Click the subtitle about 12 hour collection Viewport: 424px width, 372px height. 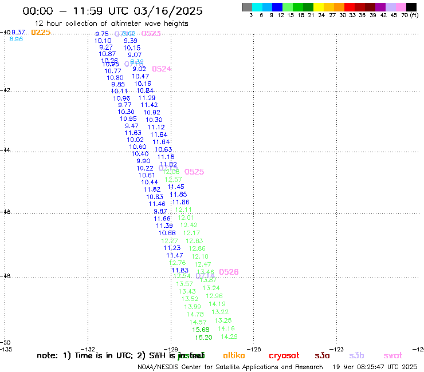coord(111,24)
